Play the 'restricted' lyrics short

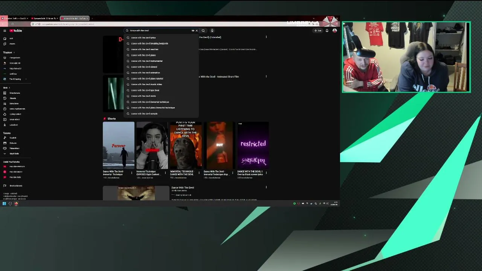coord(253,145)
